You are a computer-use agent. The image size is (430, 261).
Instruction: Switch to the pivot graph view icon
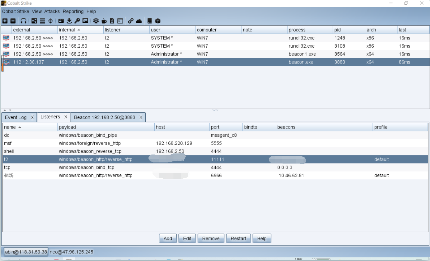(x=34, y=21)
